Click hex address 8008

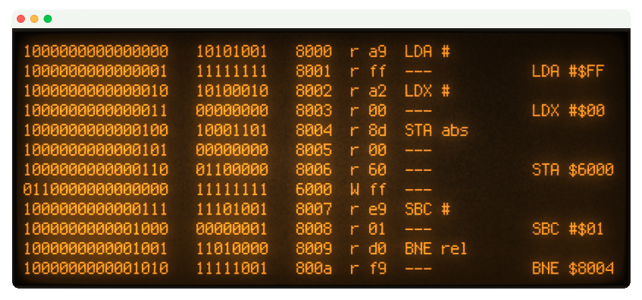coord(314,229)
